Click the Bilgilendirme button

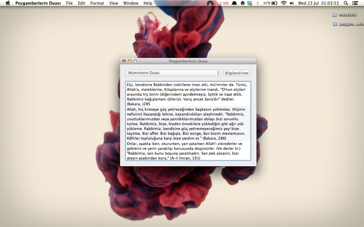tap(237, 73)
